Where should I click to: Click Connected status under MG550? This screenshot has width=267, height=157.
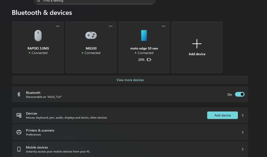(92, 53)
